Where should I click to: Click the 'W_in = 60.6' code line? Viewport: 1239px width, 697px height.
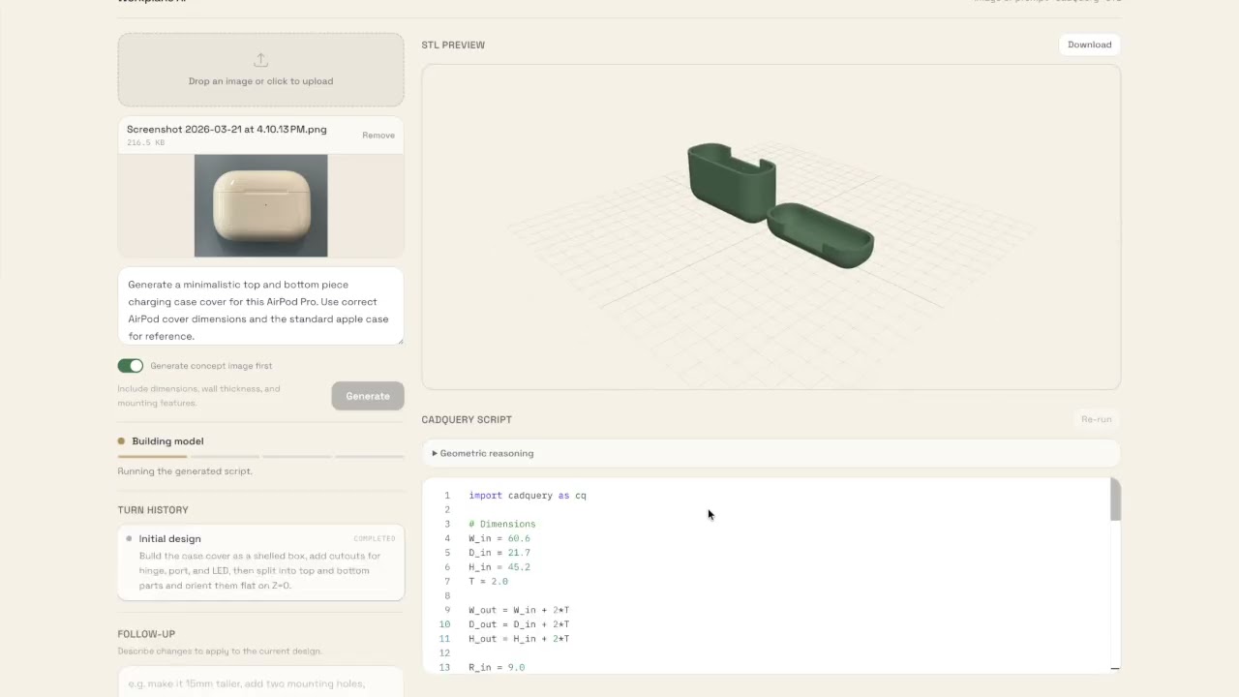[x=499, y=538]
